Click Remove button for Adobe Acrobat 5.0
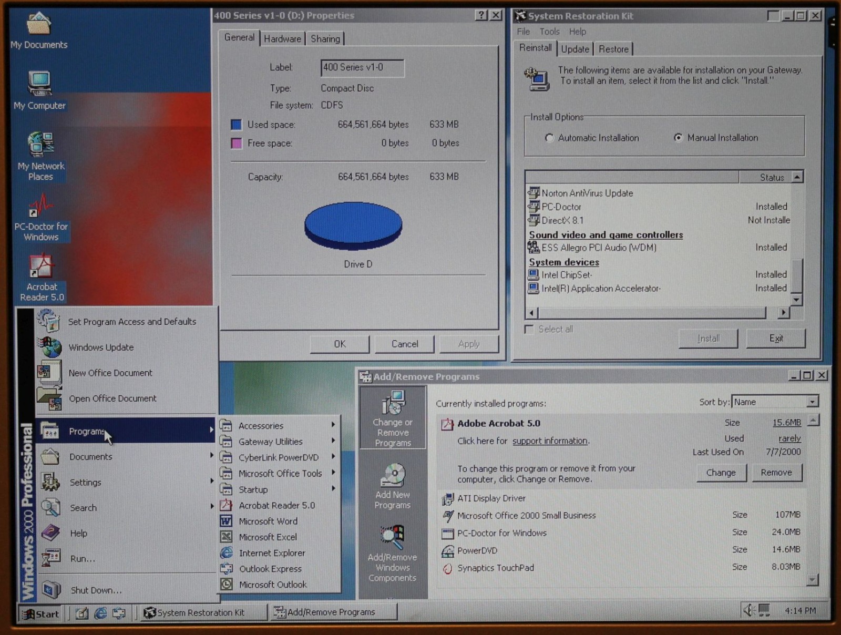 pyautogui.click(x=776, y=473)
